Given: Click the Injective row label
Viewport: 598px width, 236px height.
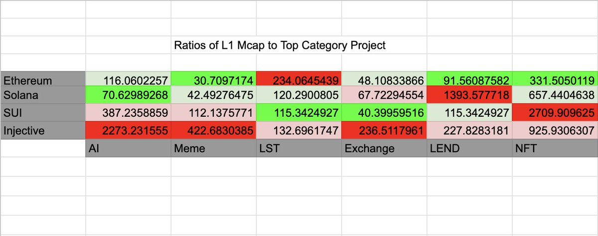Looking at the screenshot, I should click(43, 131).
